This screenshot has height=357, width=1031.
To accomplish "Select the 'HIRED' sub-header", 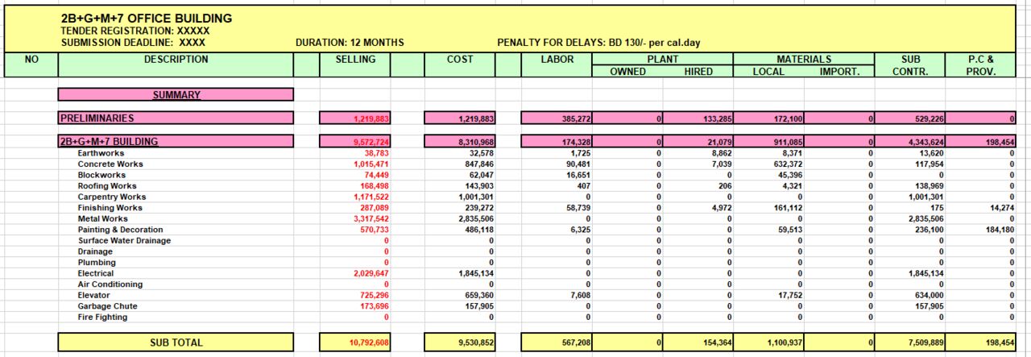I will [698, 71].
